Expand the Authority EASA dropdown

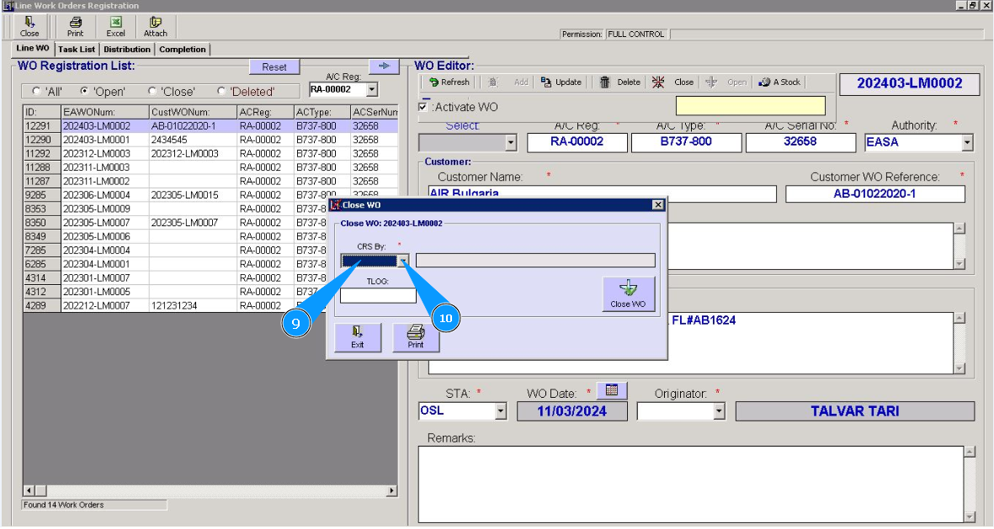click(967, 143)
